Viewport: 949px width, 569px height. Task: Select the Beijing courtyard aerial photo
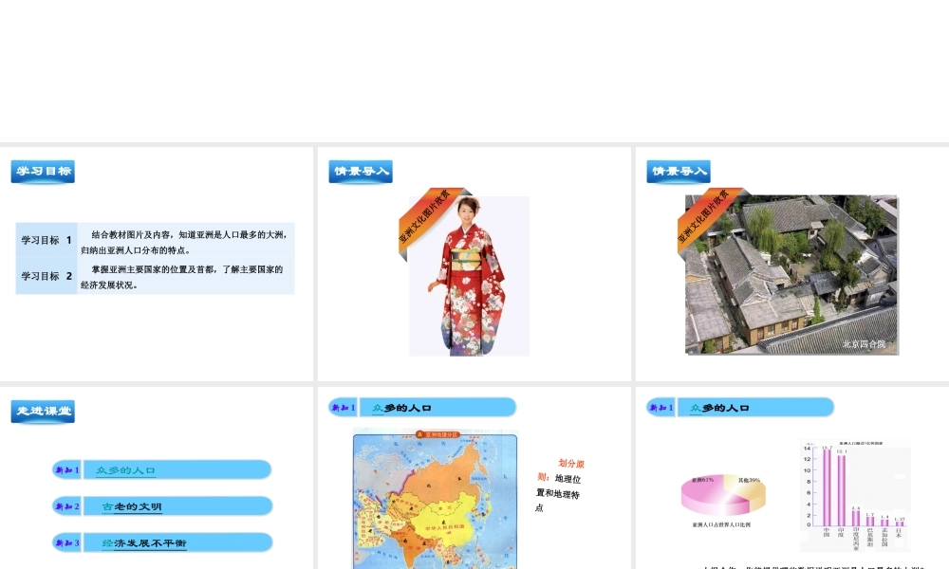pos(791,274)
